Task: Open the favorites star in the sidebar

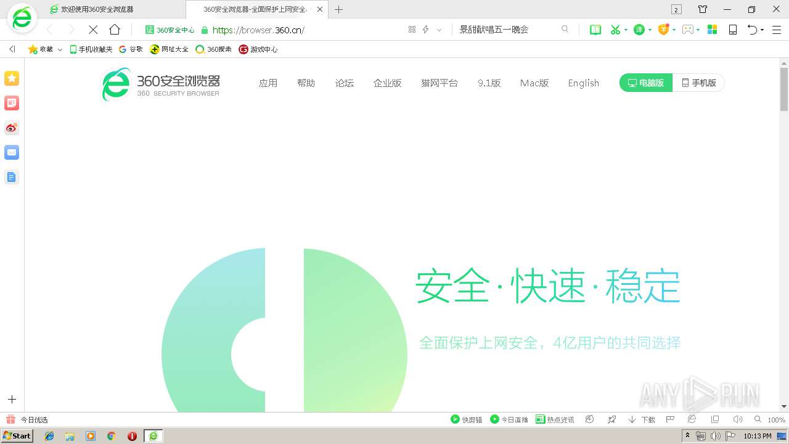Action: click(x=12, y=78)
